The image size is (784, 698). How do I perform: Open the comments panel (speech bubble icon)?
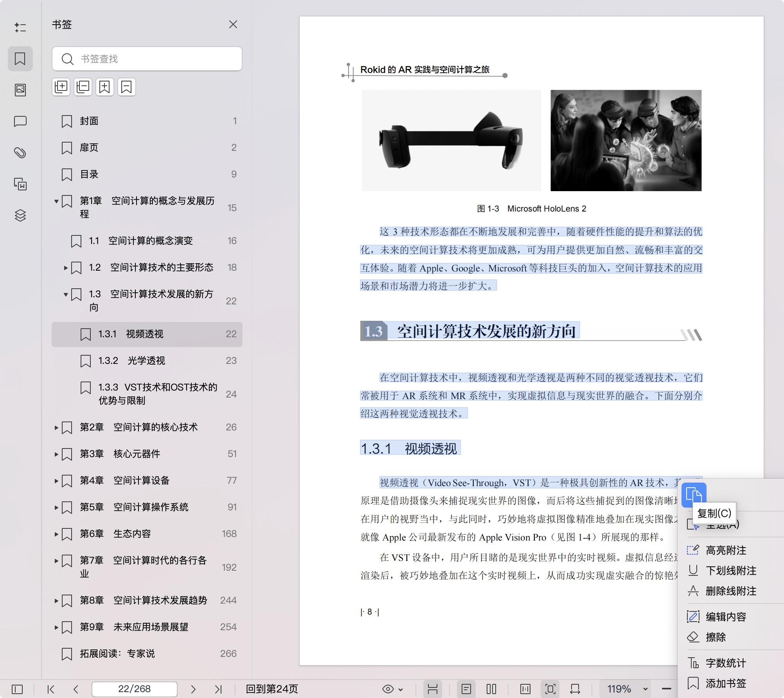20,121
